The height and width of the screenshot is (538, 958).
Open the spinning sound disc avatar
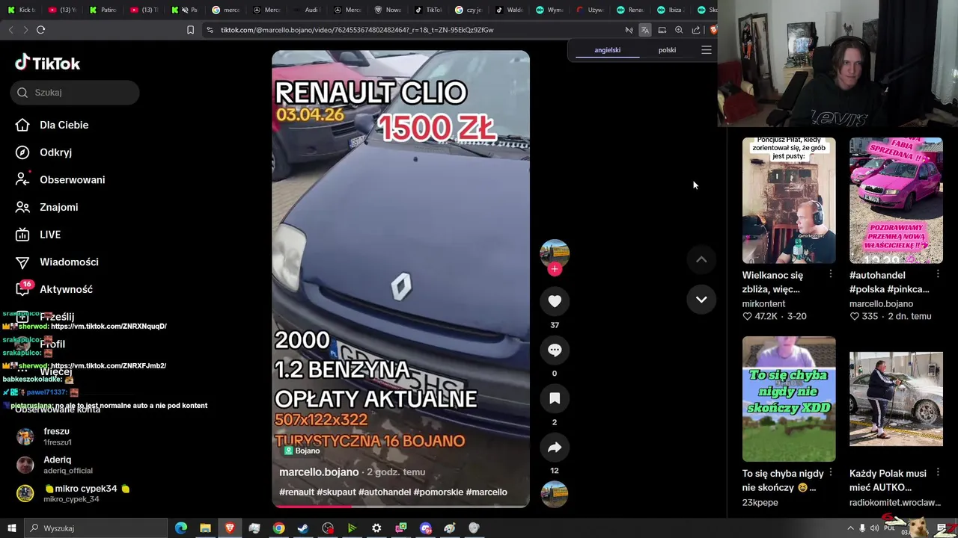(x=555, y=494)
